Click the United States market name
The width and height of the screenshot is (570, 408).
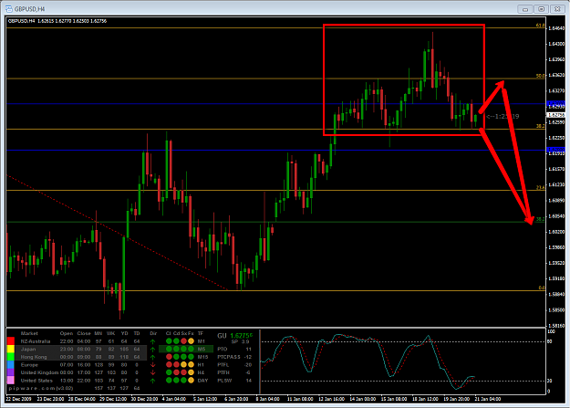(36, 381)
